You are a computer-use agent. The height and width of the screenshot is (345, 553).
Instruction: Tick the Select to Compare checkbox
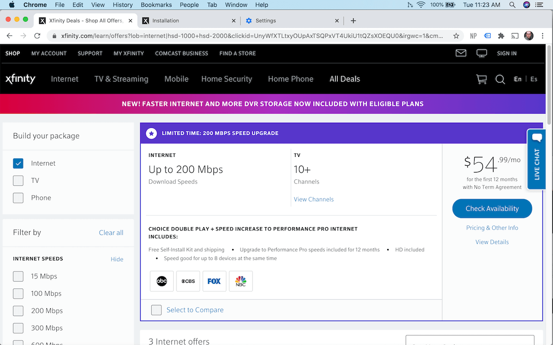click(x=157, y=310)
